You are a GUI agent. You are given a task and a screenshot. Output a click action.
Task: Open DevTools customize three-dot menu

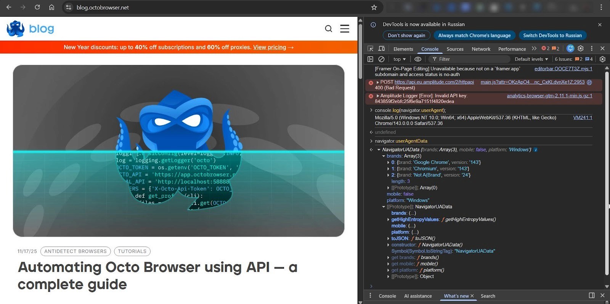[x=592, y=48]
